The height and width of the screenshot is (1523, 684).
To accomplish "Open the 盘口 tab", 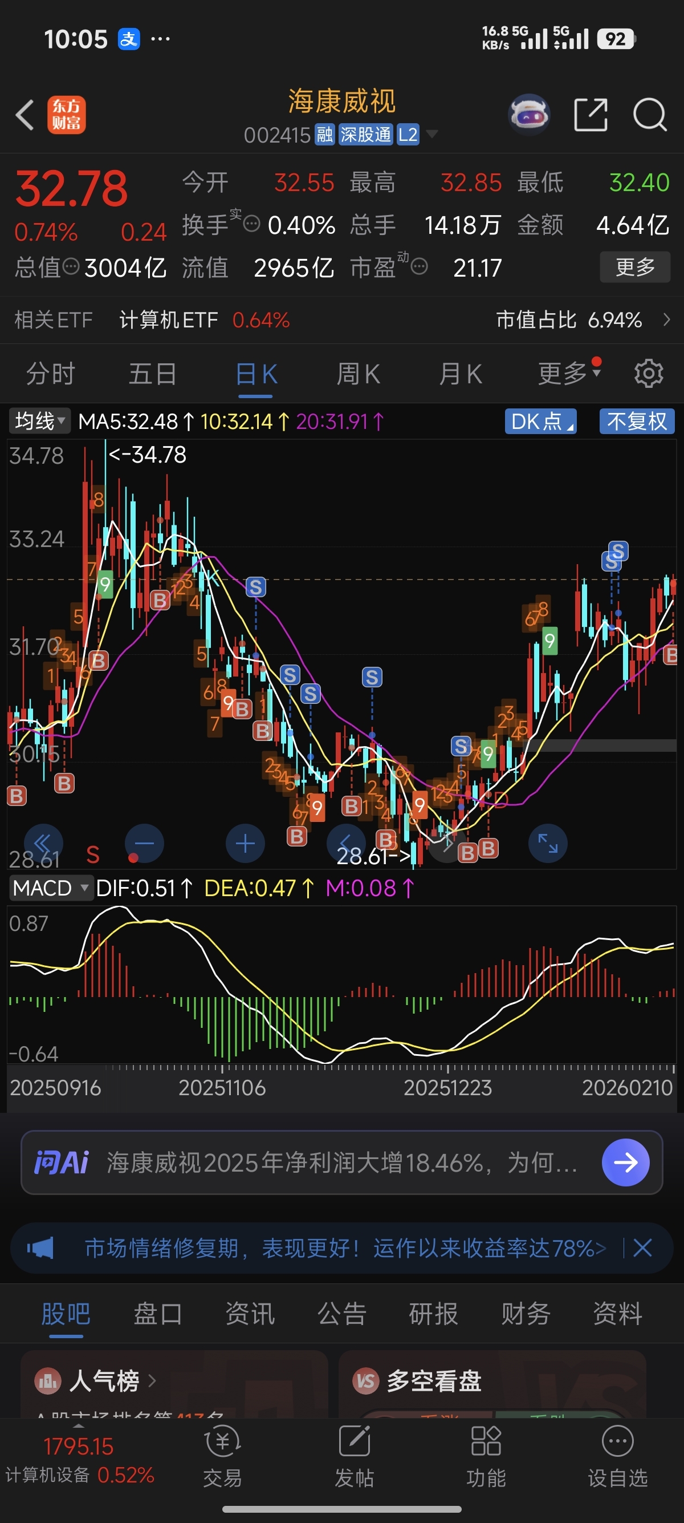I will [158, 1314].
